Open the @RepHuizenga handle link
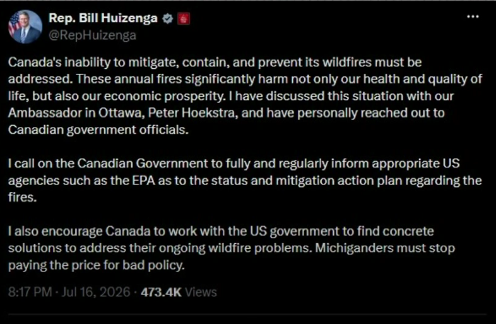Image resolution: width=496 pixels, height=324 pixels. click(x=92, y=35)
